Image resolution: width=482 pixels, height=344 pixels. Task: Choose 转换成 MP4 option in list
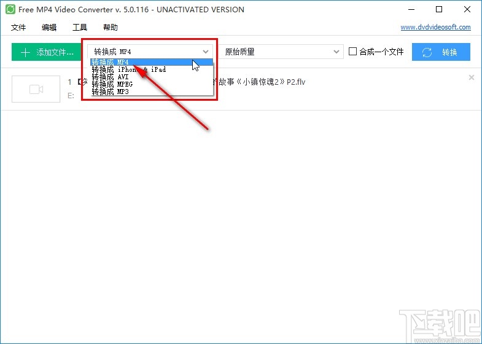tap(152, 62)
